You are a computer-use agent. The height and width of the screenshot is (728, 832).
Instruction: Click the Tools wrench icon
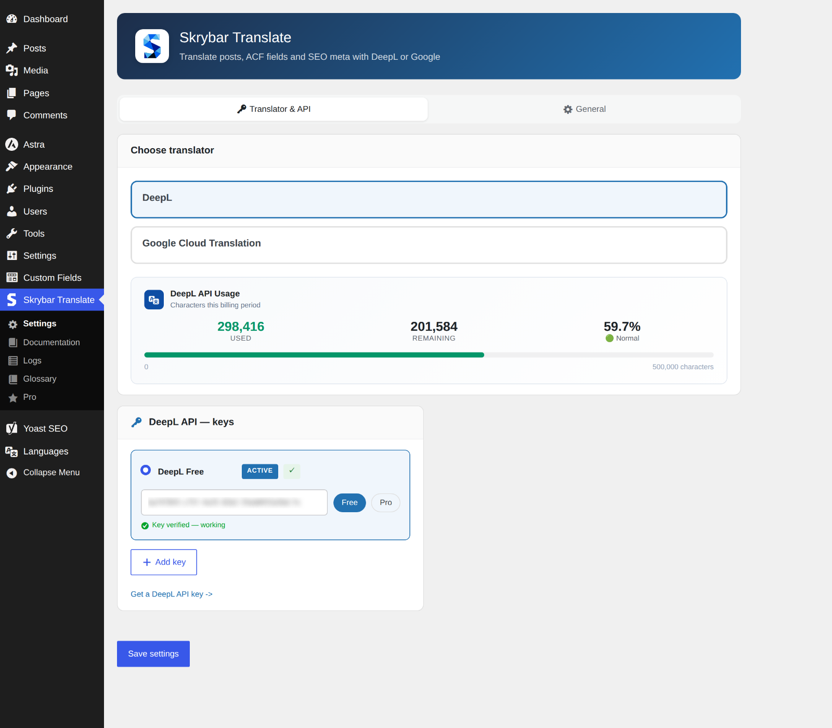pyautogui.click(x=11, y=233)
